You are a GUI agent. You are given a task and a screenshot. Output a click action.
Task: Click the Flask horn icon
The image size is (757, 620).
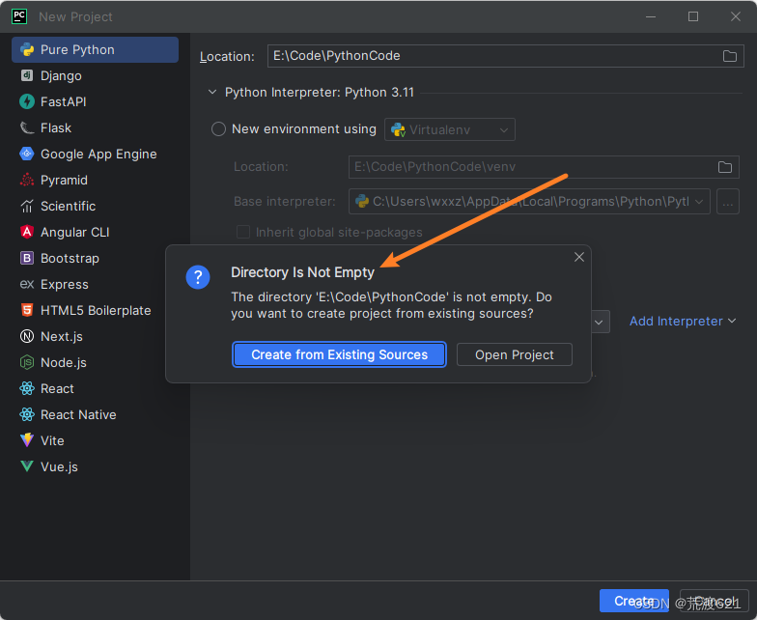click(27, 127)
